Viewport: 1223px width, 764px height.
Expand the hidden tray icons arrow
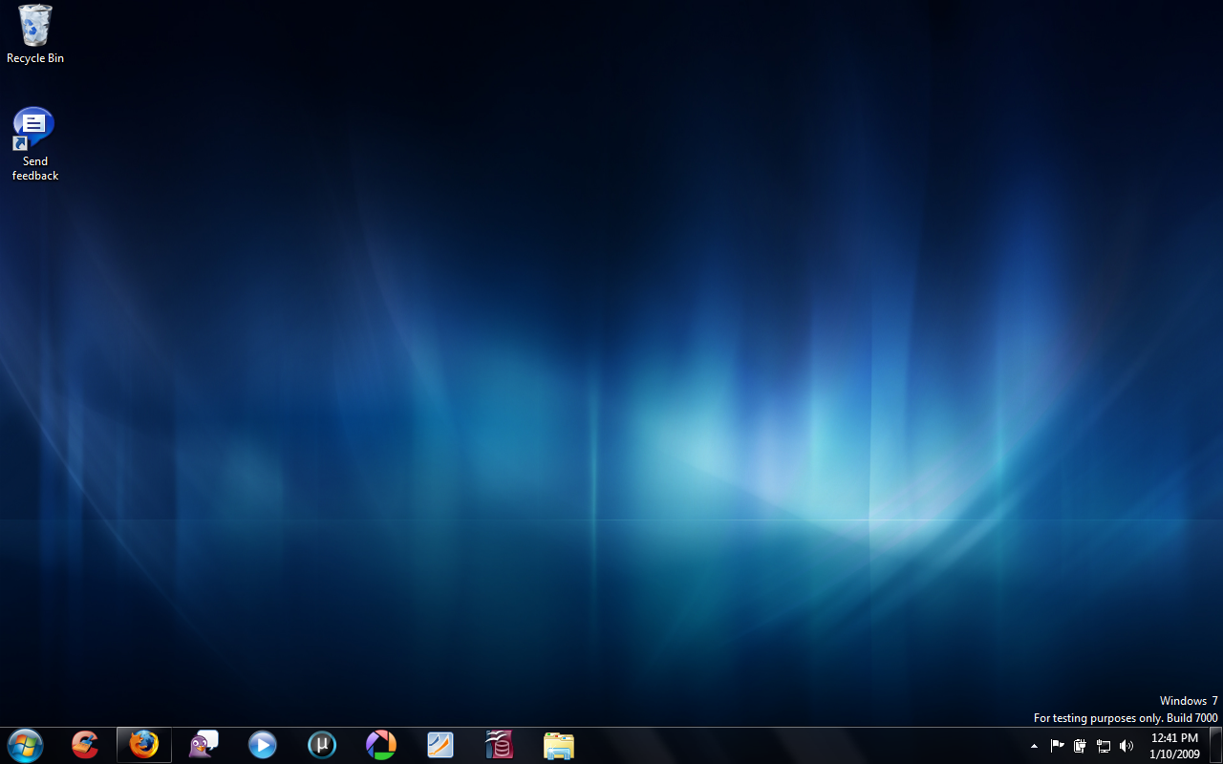tap(1034, 746)
